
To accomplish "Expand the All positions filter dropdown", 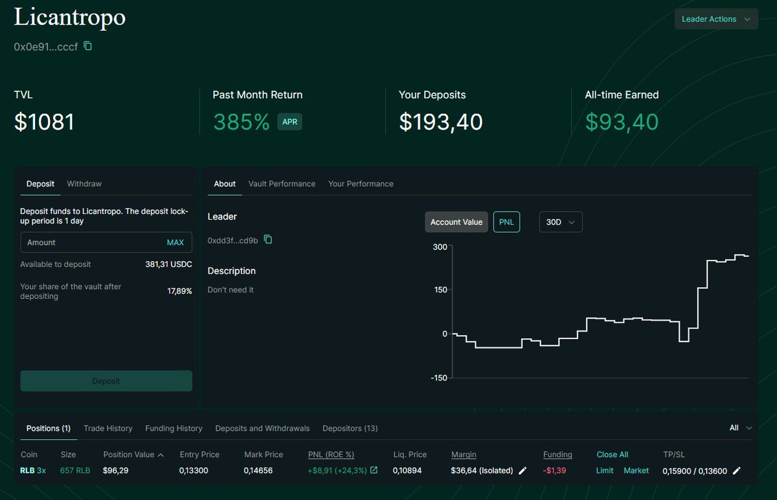I will (x=741, y=428).
